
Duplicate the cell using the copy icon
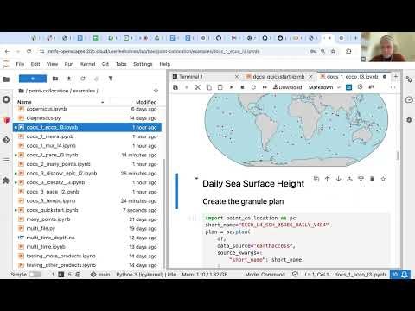click(316, 179)
